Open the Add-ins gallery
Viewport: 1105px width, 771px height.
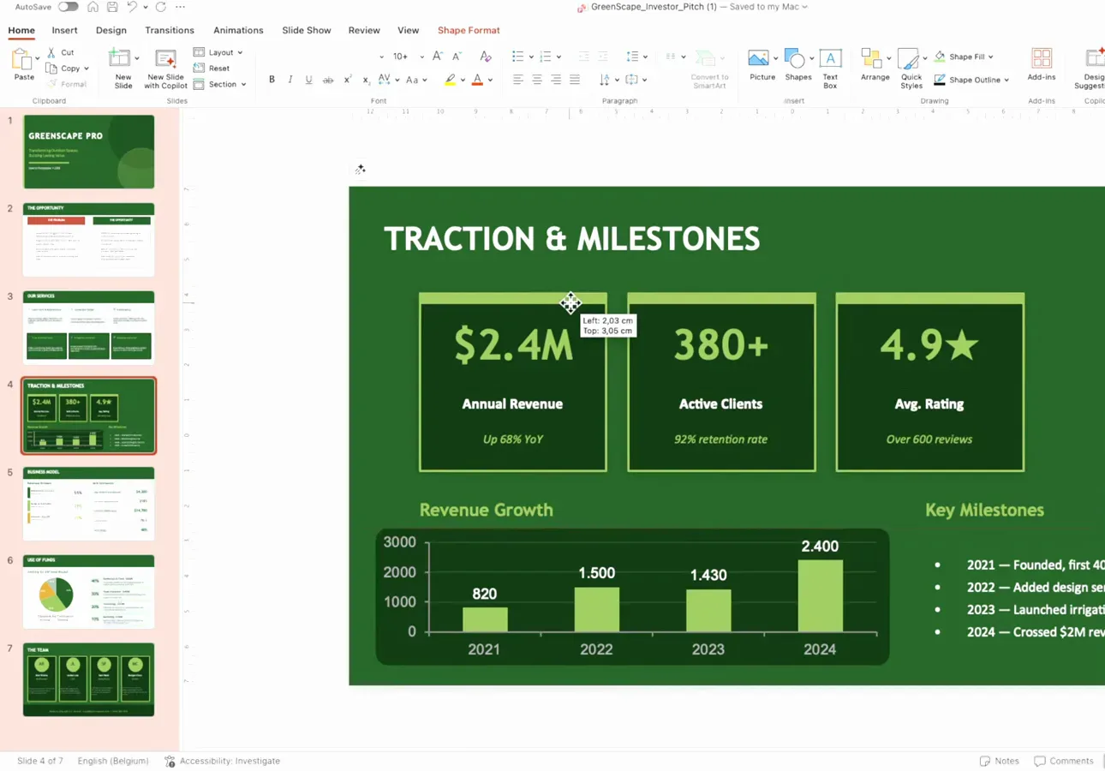tap(1042, 65)
